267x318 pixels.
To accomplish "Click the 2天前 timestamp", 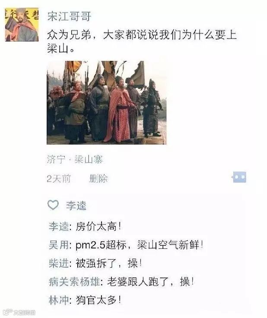I will point(59,179).
